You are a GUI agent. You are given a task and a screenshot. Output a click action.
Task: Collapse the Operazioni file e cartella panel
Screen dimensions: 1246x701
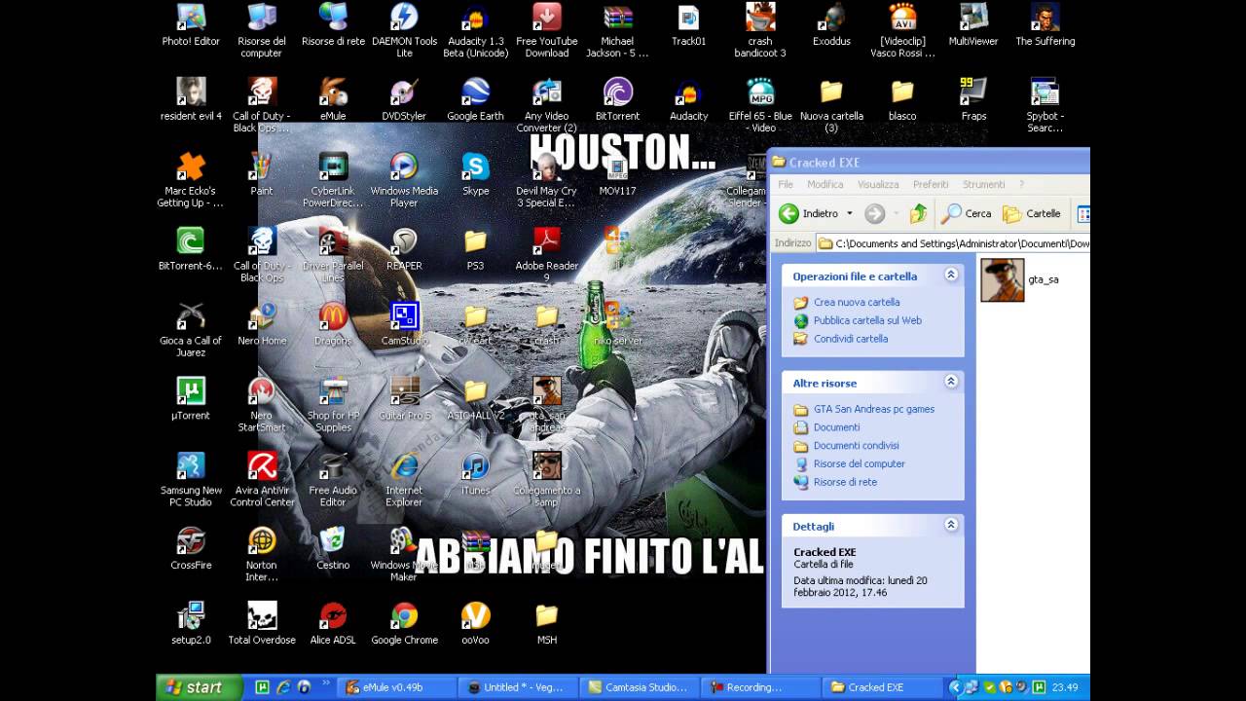(x=951, y=276)
